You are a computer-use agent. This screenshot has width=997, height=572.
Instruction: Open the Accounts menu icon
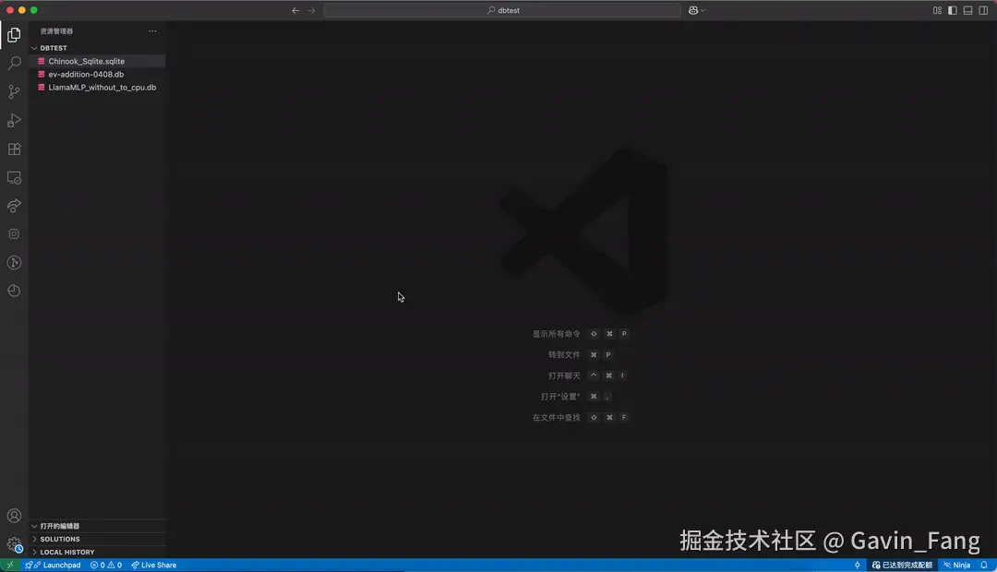(x=14, y=516)
